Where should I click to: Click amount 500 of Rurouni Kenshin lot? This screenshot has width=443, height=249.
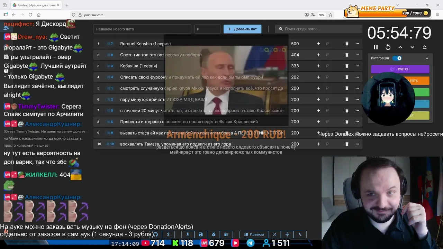[x=295, y=44]
